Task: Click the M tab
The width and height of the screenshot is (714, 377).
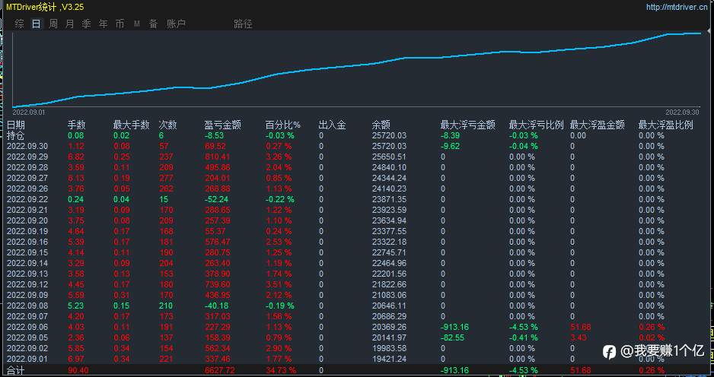Action: click(136, 24)
